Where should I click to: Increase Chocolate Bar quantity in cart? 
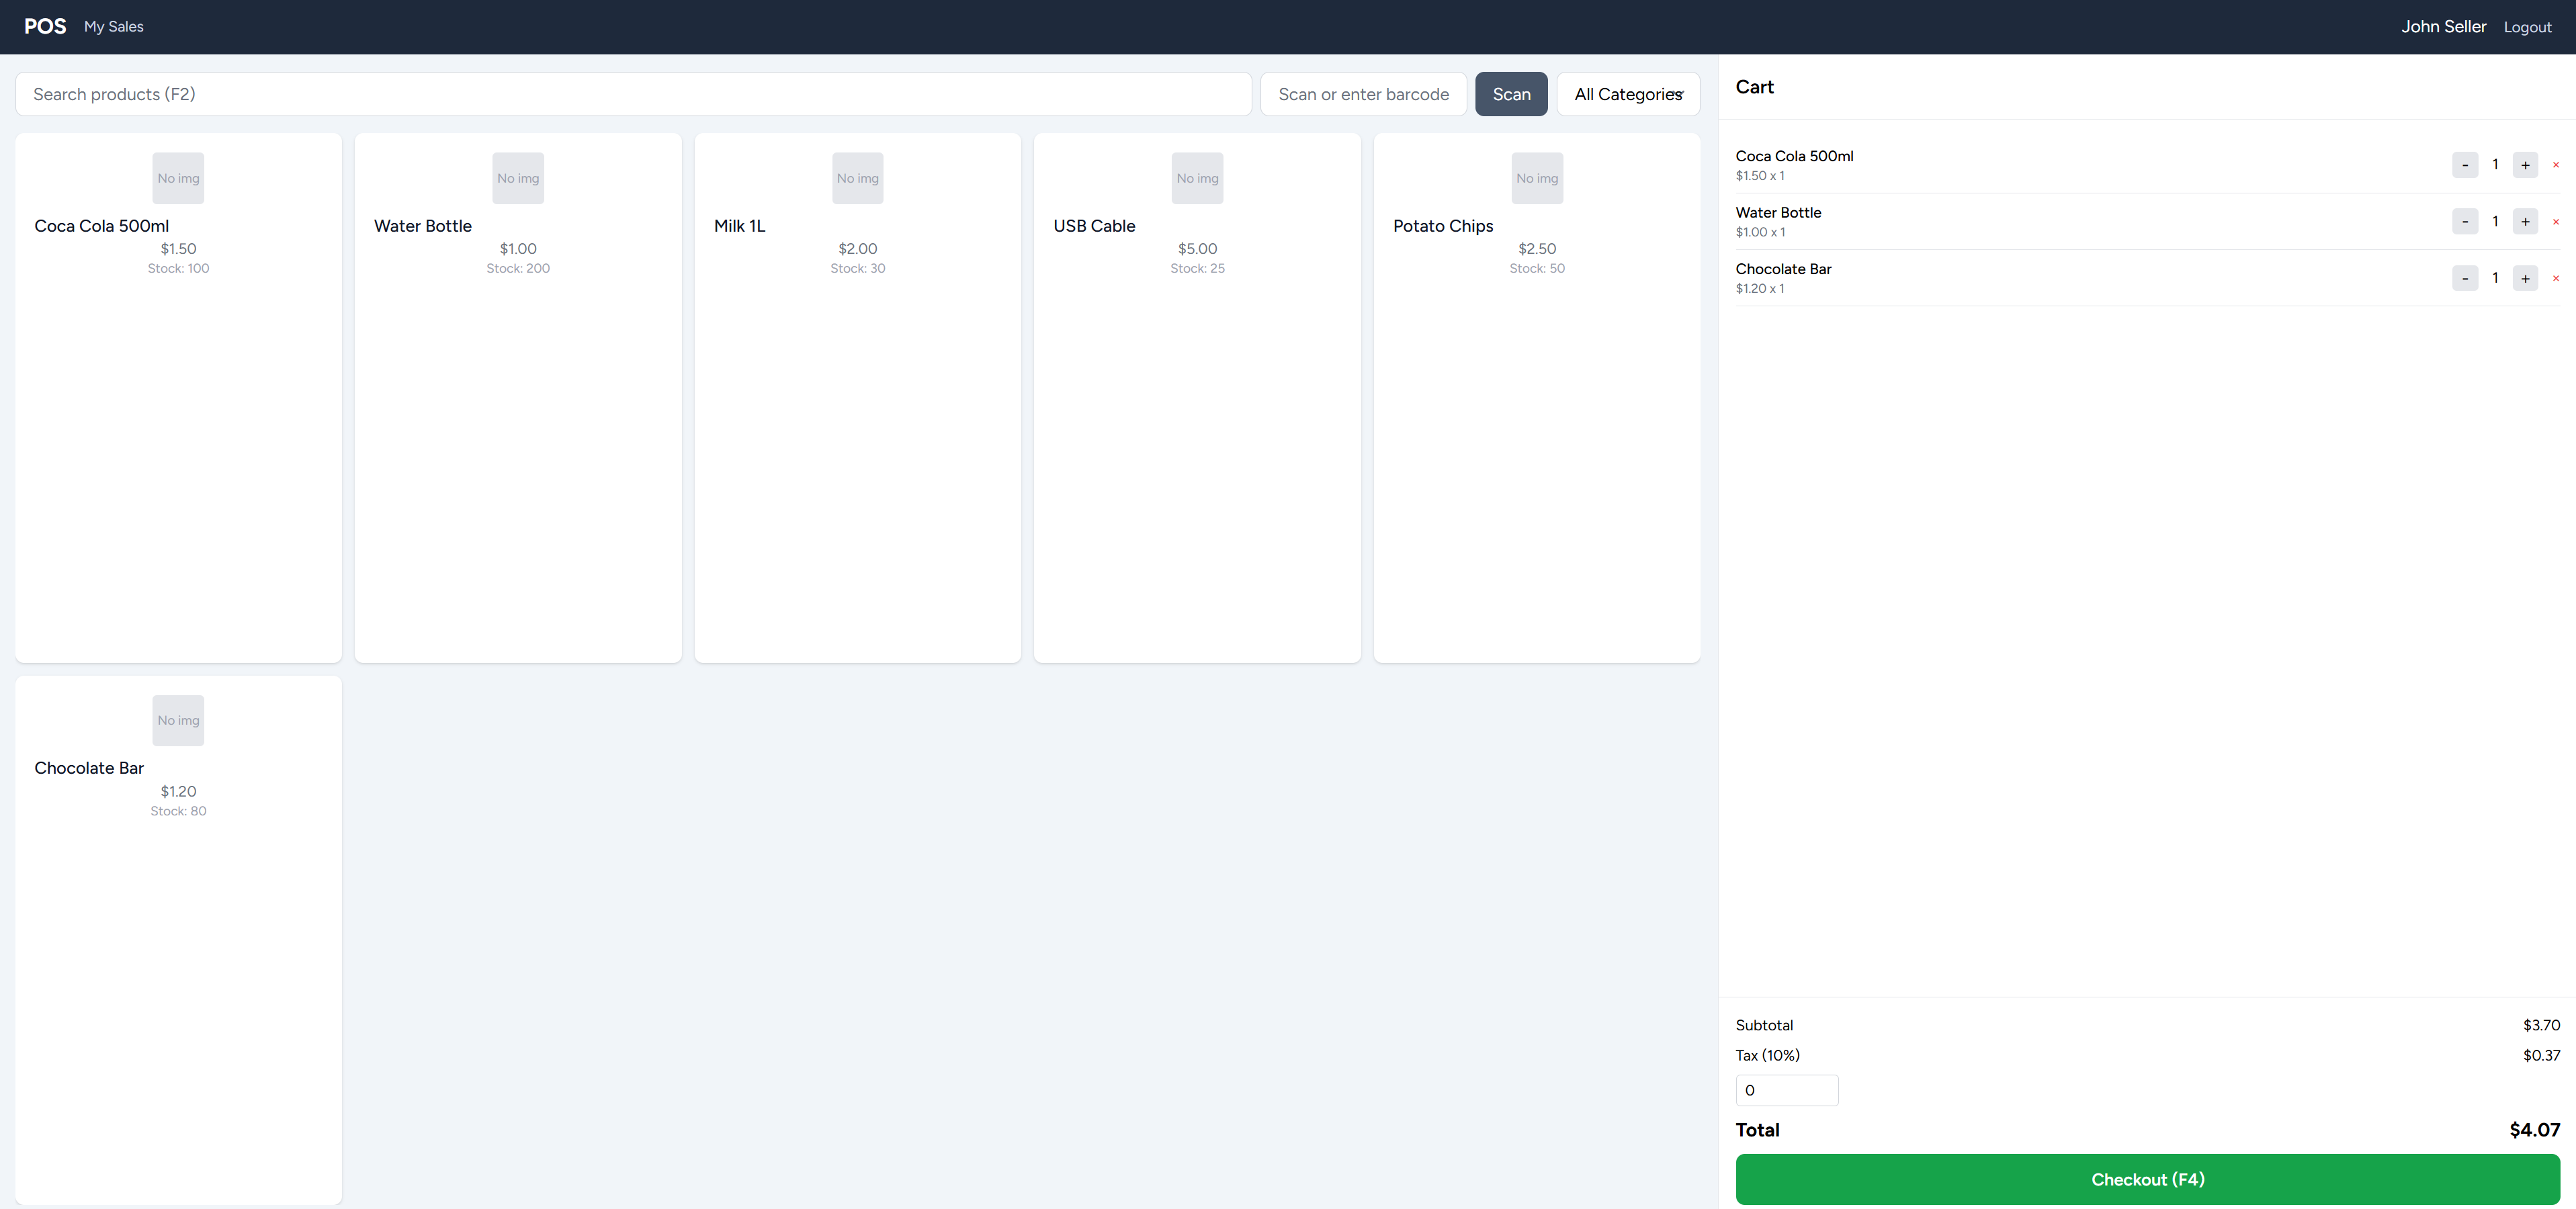[x=2524, y=278]
